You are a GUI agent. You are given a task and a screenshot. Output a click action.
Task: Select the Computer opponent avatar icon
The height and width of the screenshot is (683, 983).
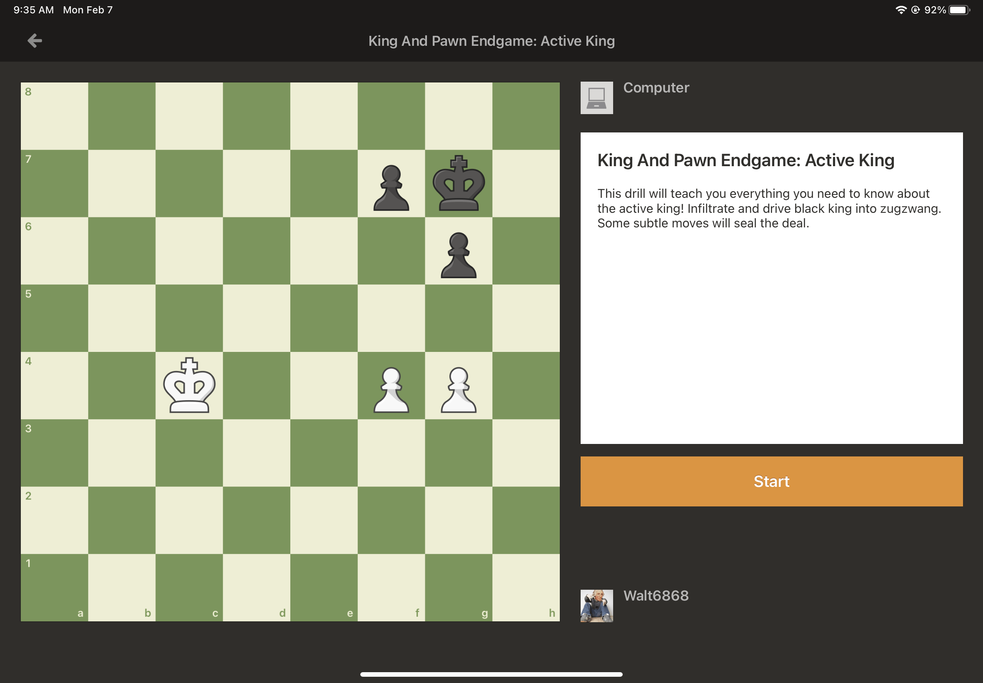596,97
